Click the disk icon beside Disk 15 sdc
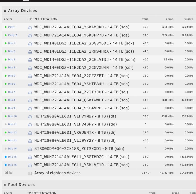Screen dimensions: 196x194 (30, 157)
